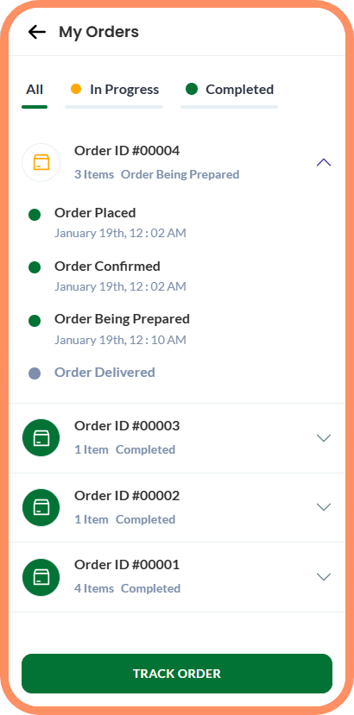Expand Order ID #00003 with chevron

tap(324, 438)
